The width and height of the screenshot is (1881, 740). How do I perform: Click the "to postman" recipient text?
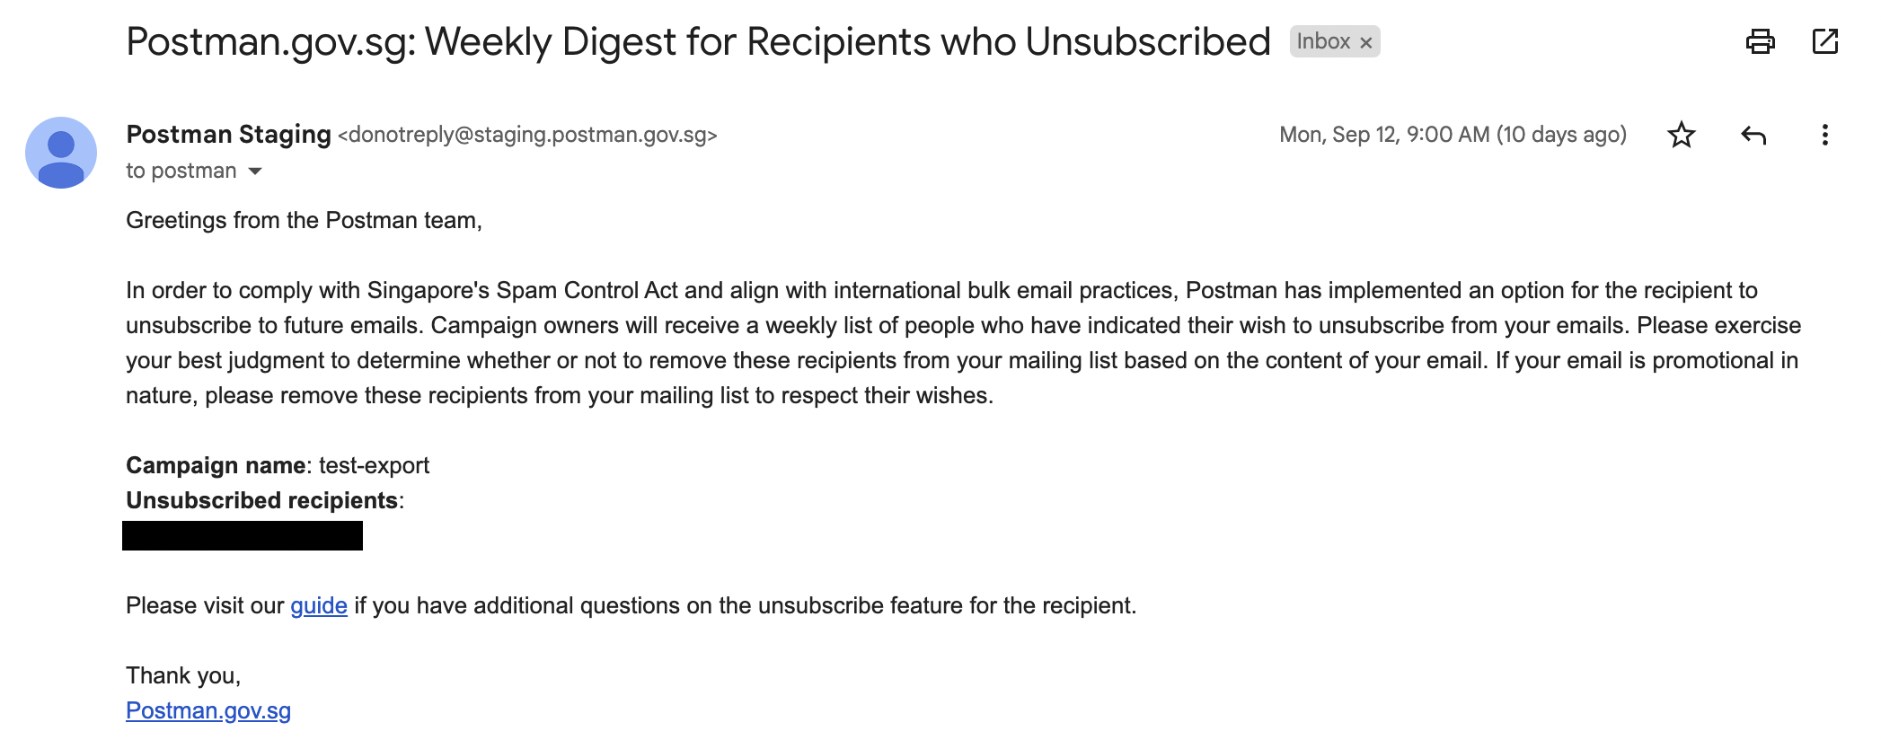pos(181,171)
